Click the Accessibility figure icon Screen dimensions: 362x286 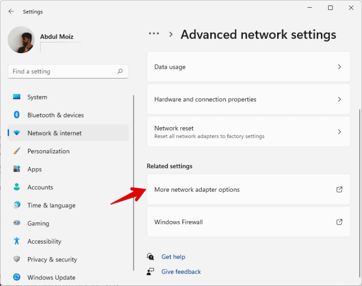tap(17, 241)
